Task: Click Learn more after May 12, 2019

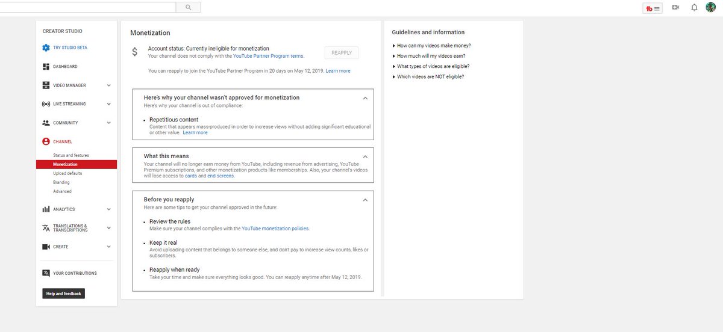Action: 338,71
